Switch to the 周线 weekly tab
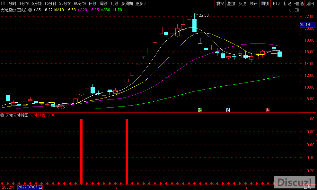Screen dimensions: 317x190 click(x=103, y=4)
